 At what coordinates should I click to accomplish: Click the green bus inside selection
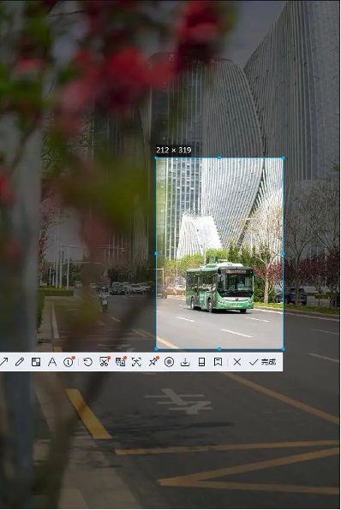click(220, 287)
